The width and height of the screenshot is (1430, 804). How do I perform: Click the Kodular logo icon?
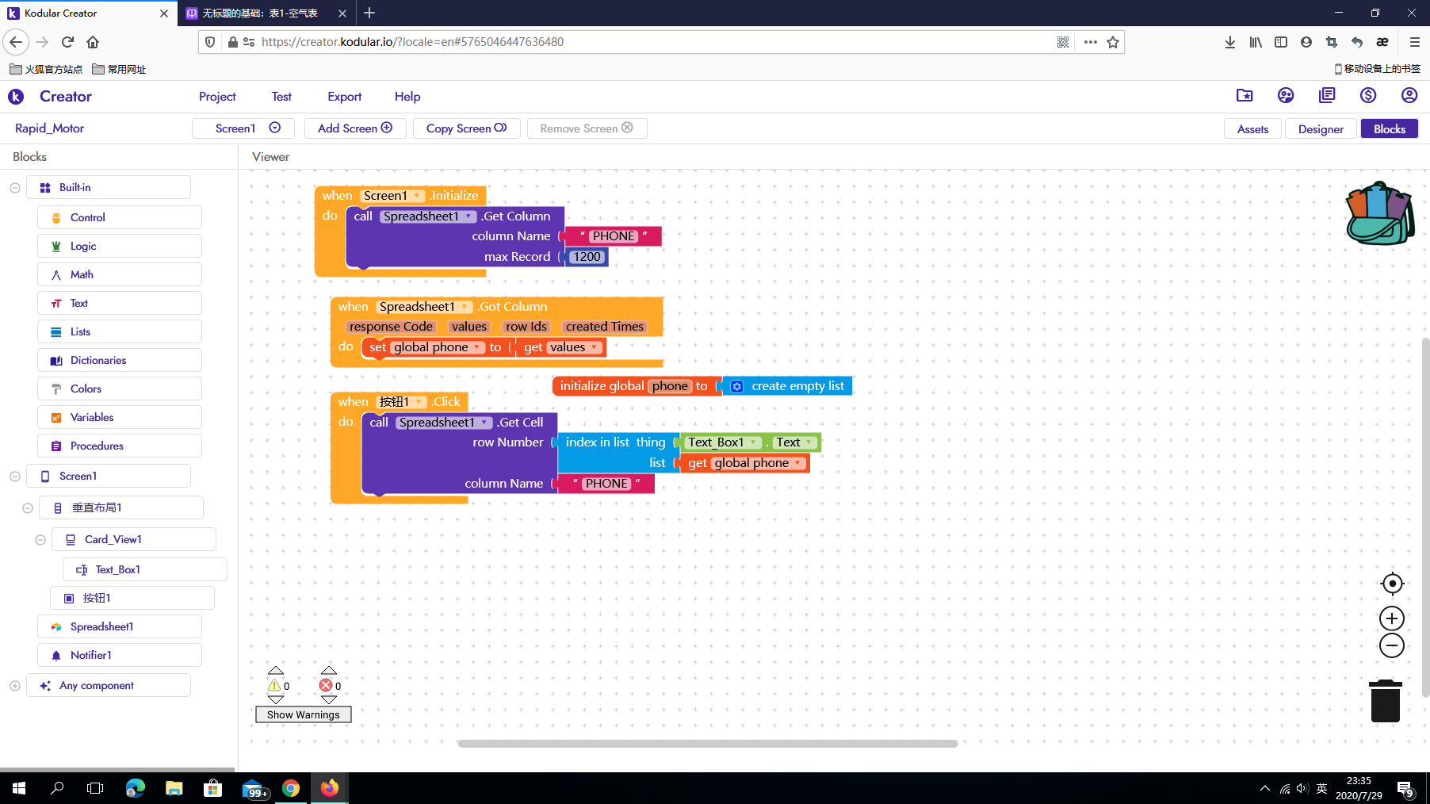coord(16,97)
